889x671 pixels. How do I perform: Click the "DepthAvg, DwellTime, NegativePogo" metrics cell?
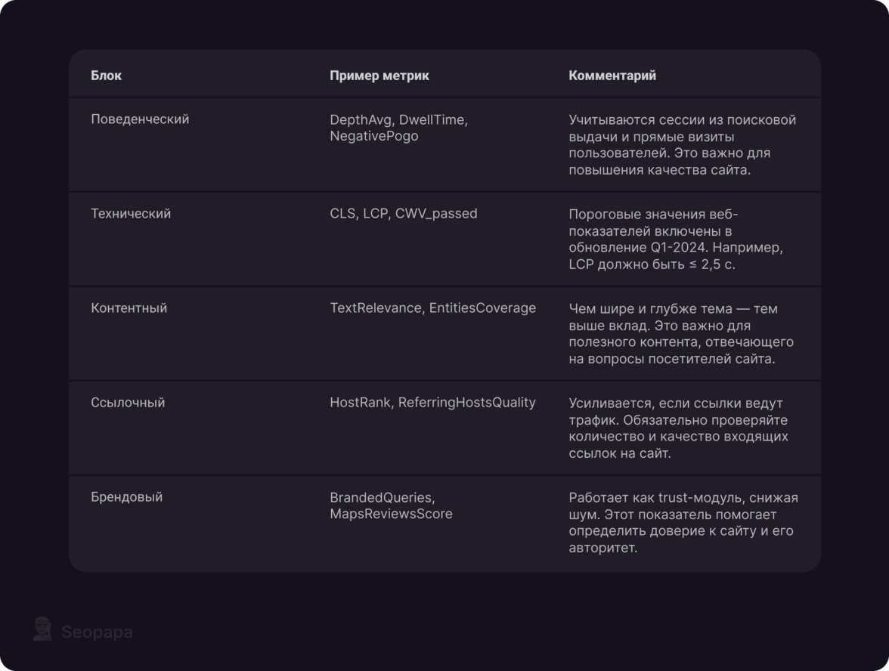tap(398, 128)
